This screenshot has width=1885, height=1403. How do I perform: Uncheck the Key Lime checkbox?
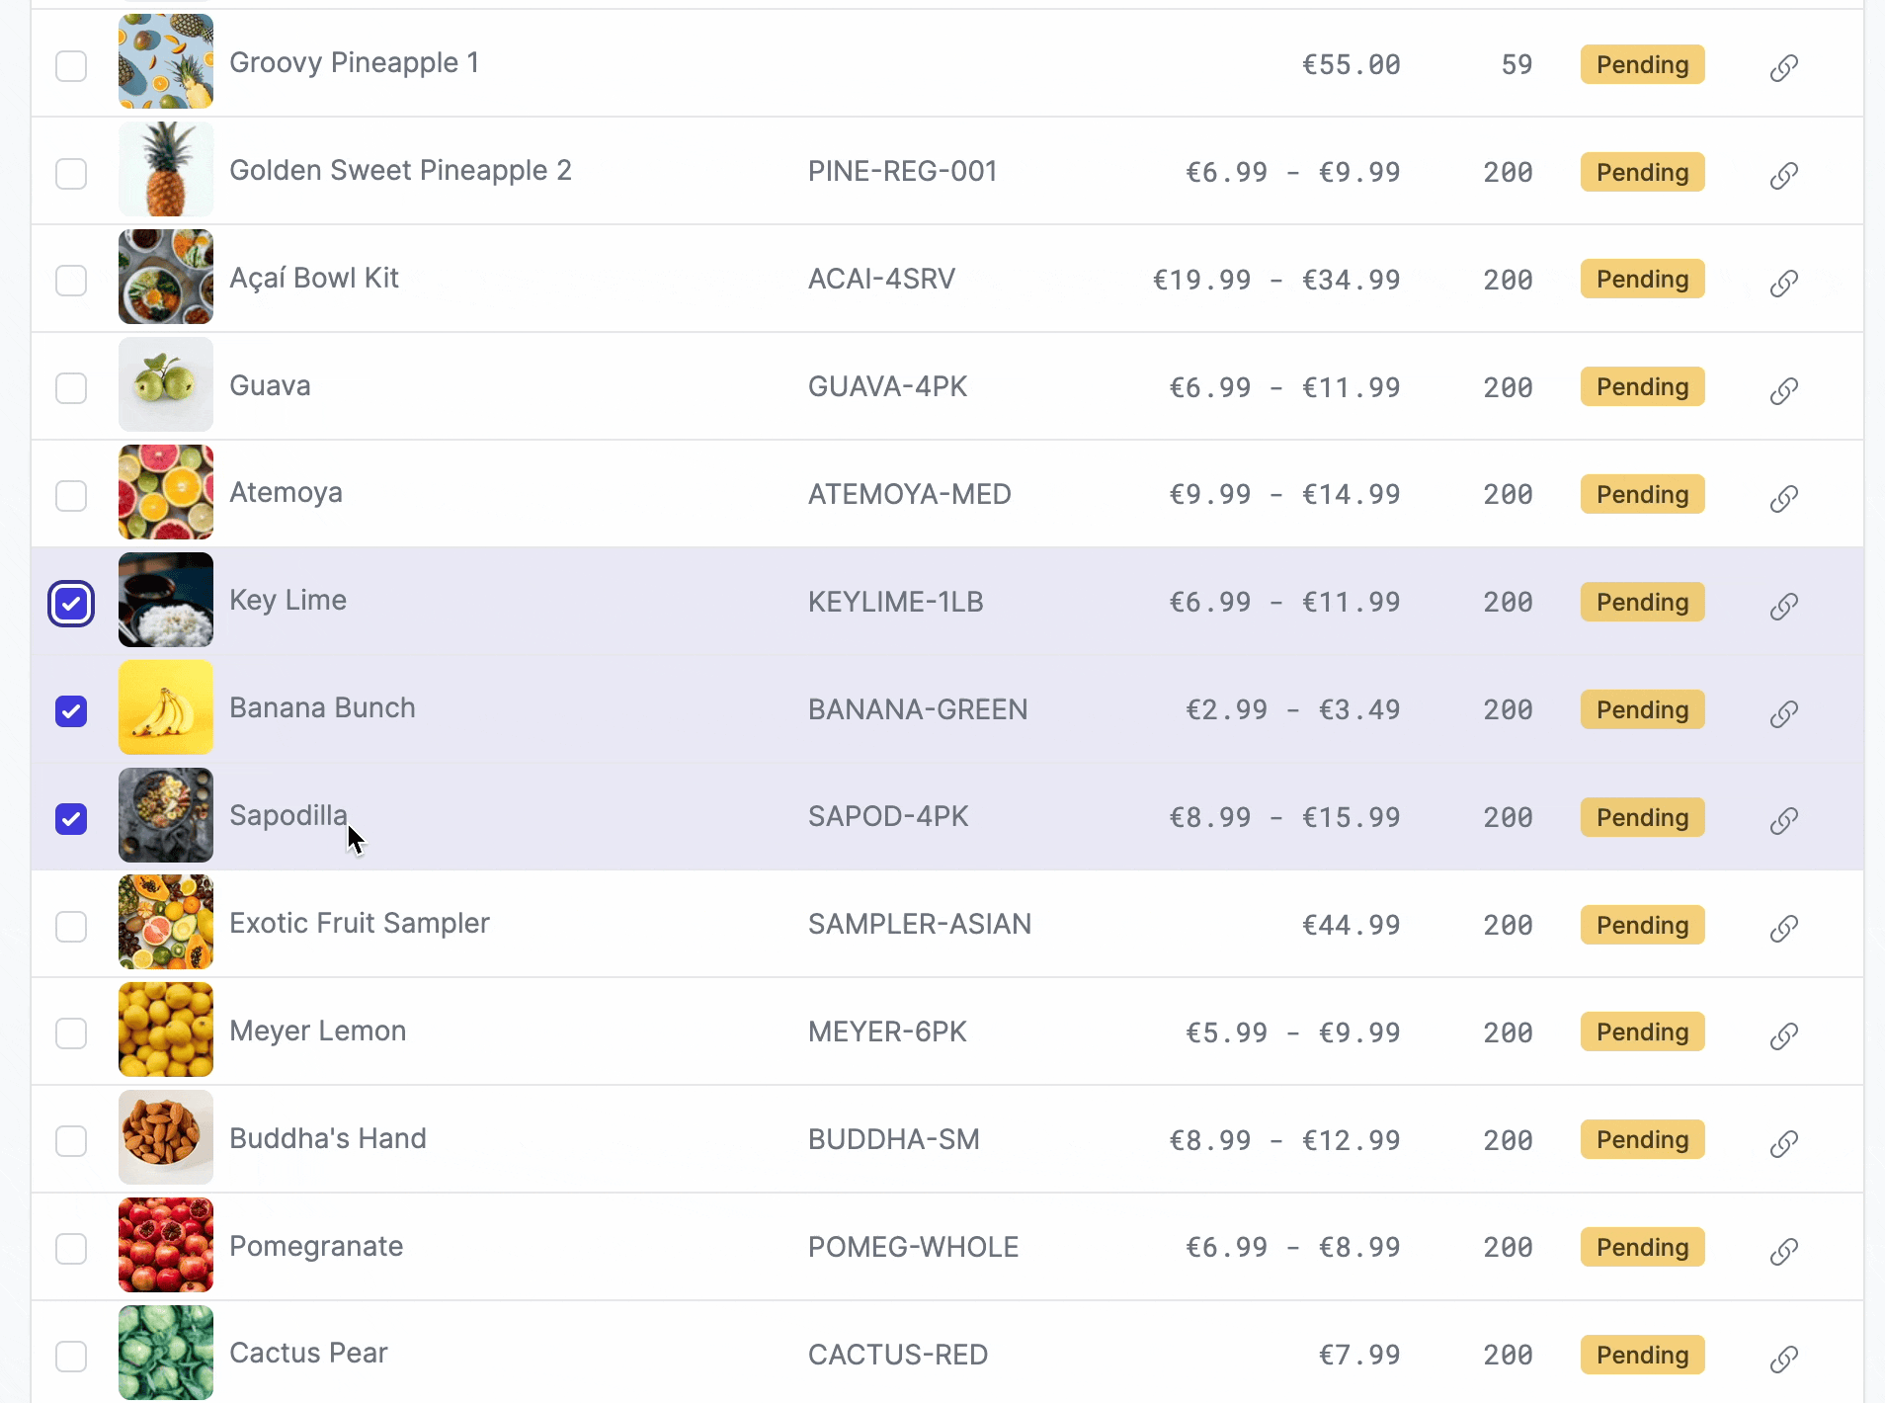click(71, 604)
